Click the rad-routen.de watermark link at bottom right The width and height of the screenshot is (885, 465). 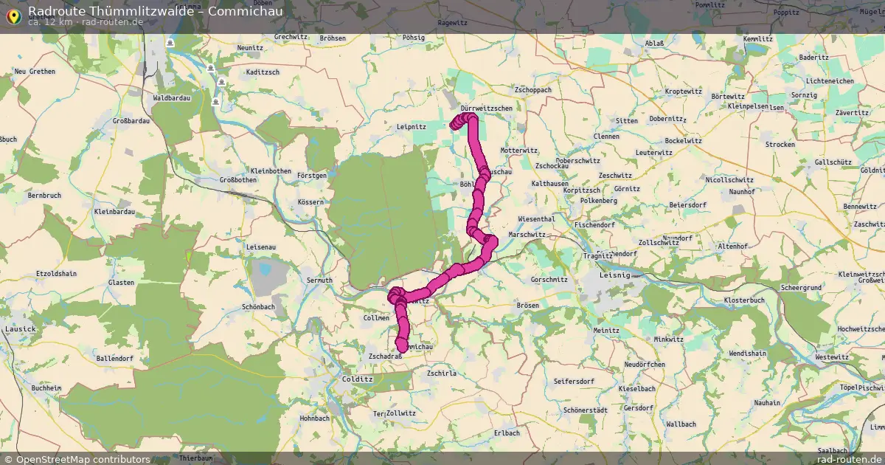click(849, 459)
